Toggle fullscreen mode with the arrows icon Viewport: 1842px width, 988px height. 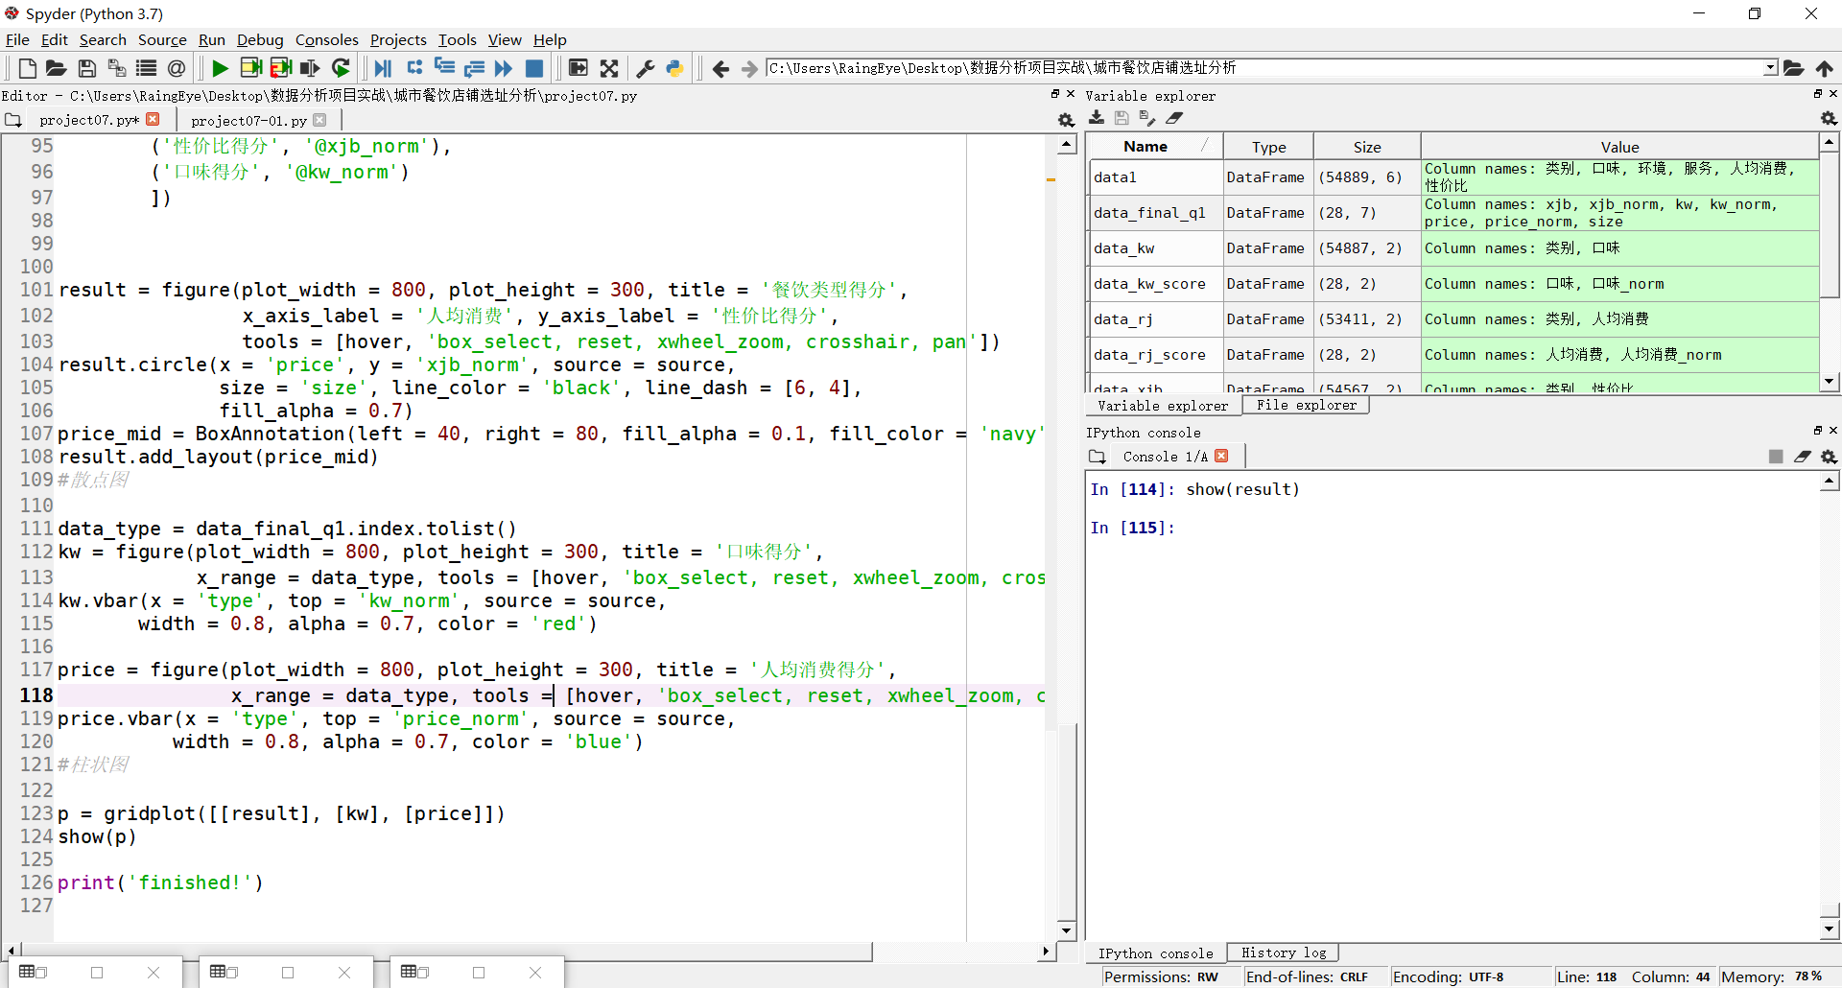(x=609, y=68)
